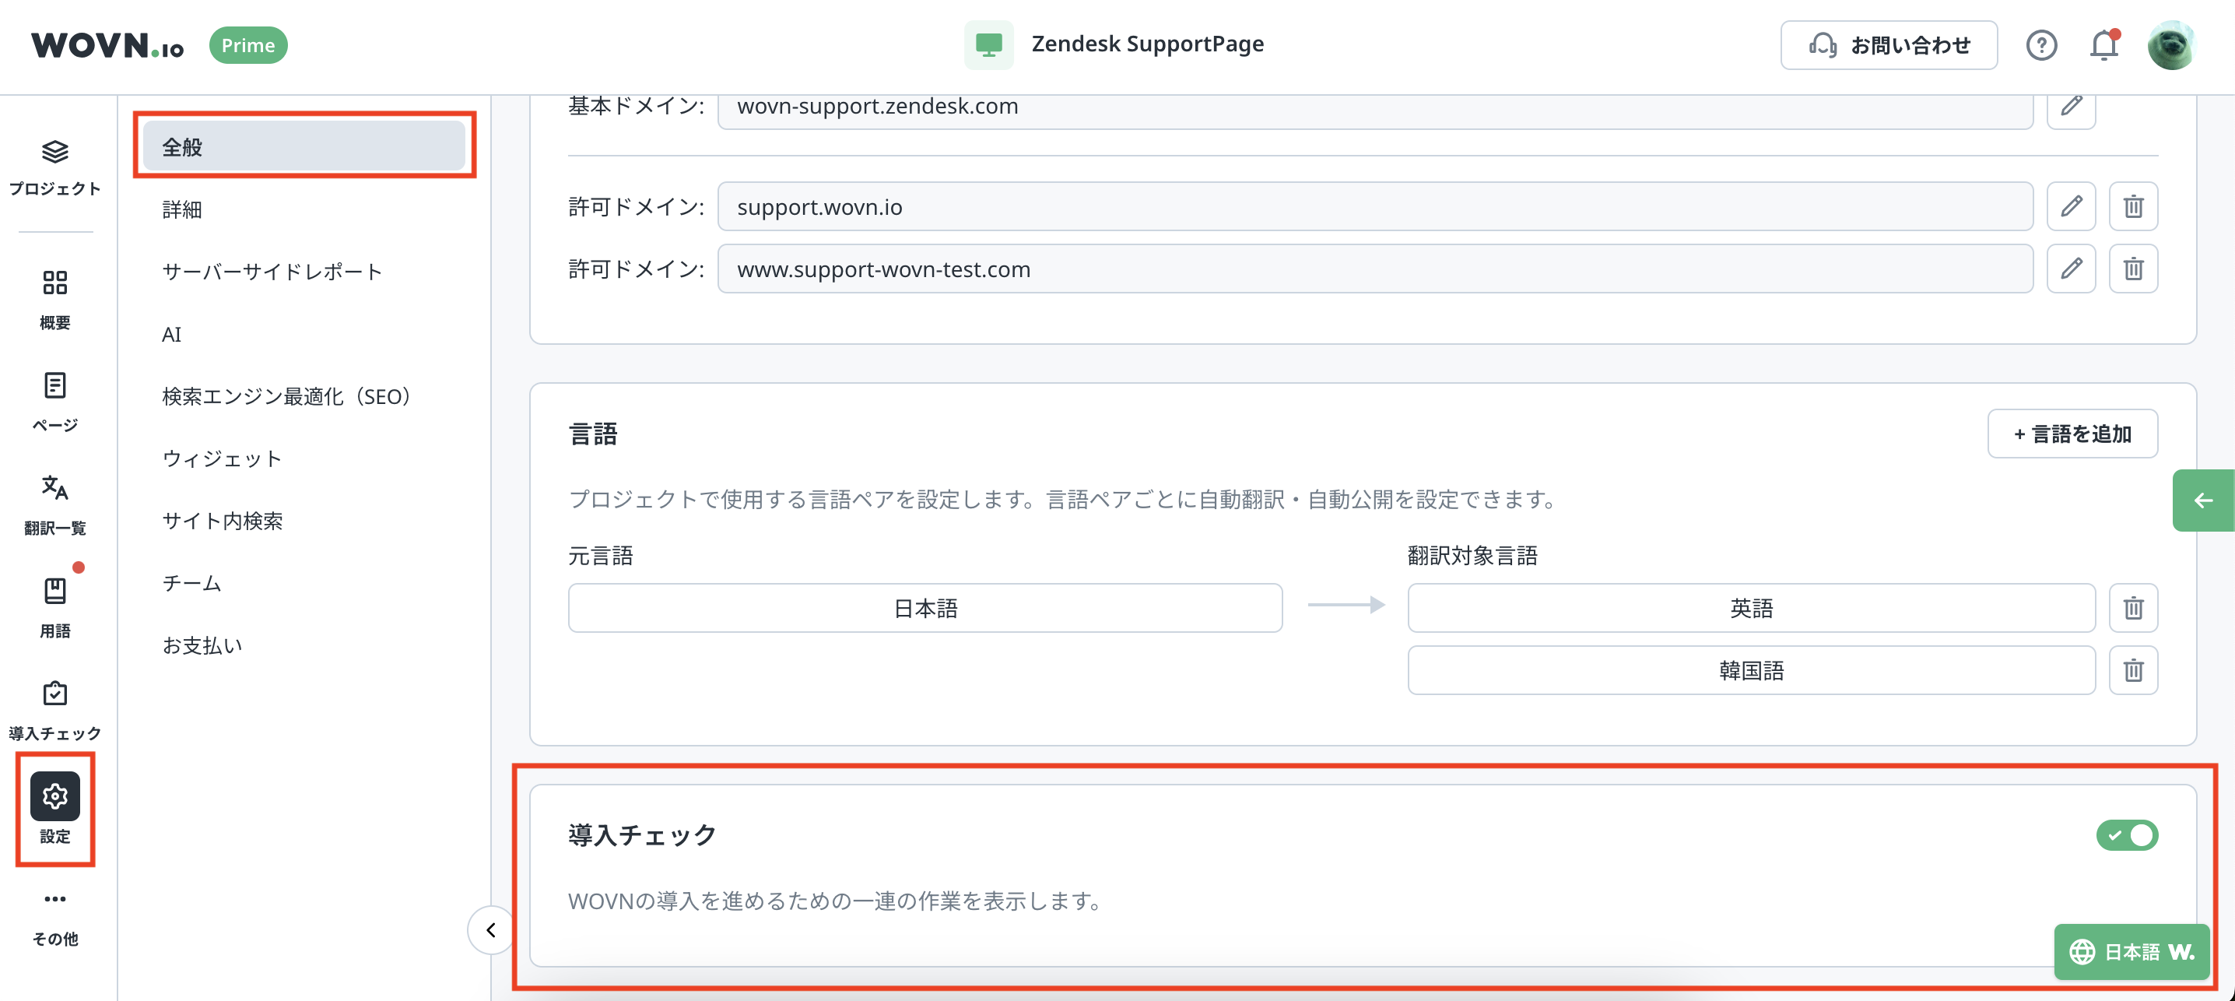The height and width of the screenshot is (1001, 2235).
Task: Expand the その他 more menu
Action: pyautogui.click(x=54, y=900)
